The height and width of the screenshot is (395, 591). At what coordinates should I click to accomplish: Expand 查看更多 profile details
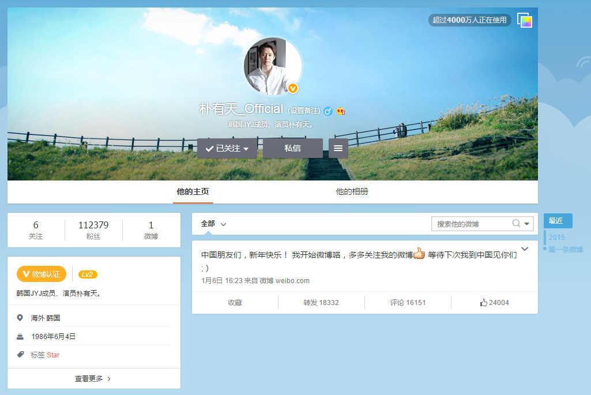point(93,378)
